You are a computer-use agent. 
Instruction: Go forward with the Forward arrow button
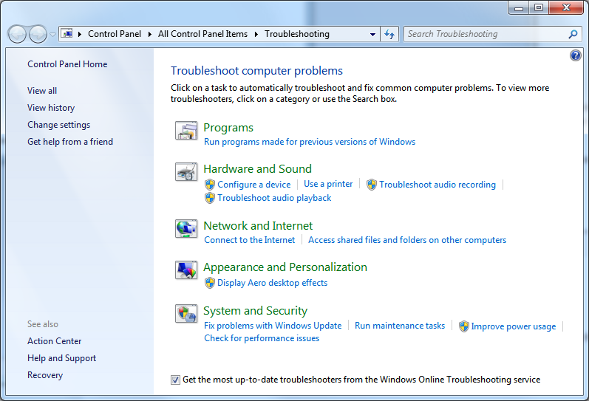(38, 35)
